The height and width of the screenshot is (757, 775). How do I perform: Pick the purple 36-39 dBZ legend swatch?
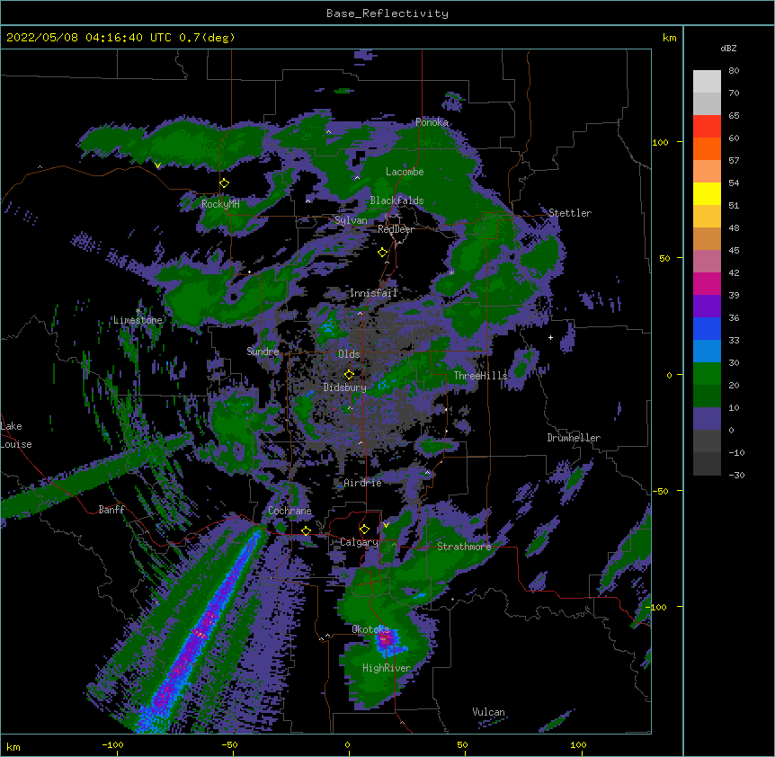(707, 307)
